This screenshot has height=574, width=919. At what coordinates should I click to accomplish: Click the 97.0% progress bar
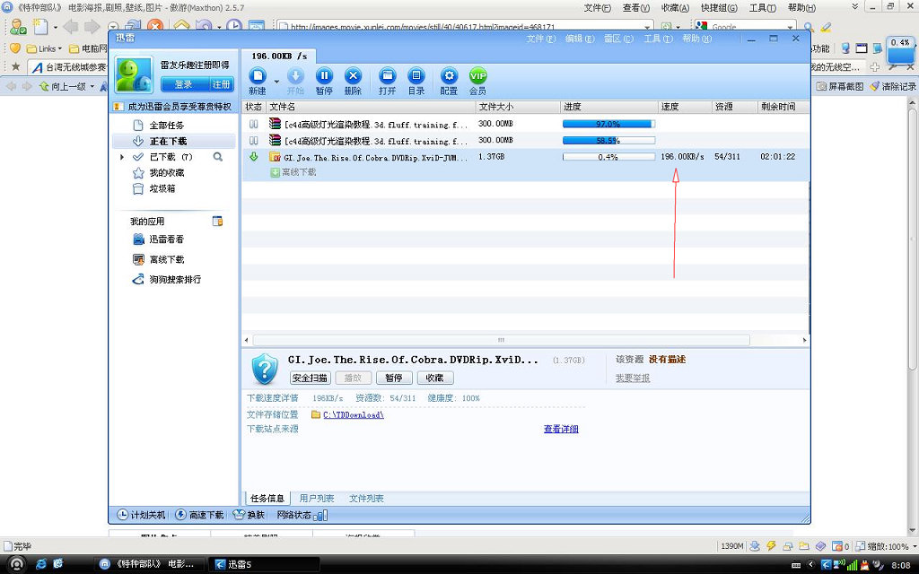[608, 124]
